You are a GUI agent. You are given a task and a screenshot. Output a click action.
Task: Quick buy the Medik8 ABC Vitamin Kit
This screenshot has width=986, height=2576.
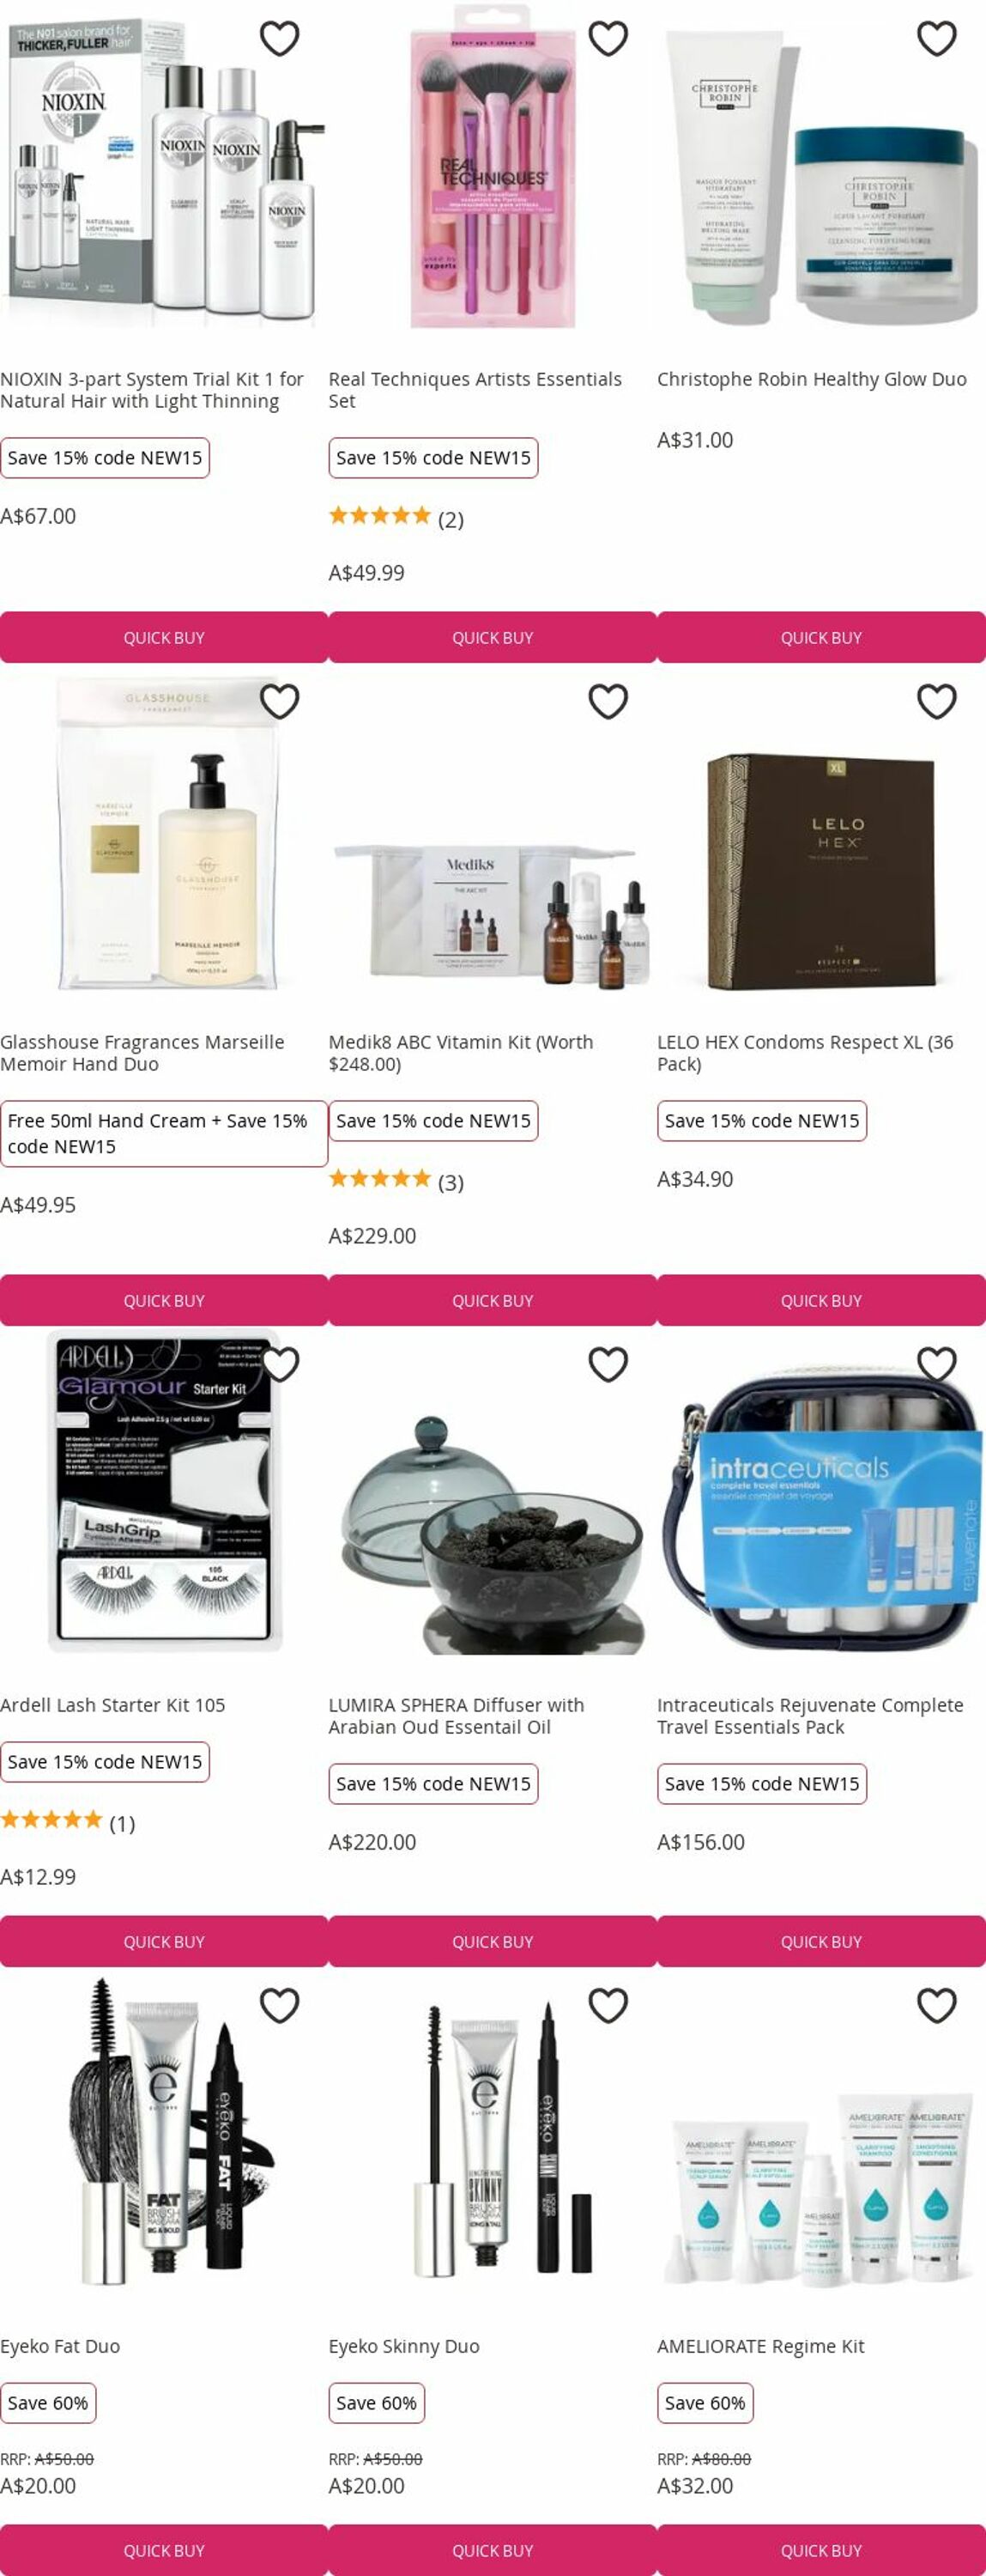493,1301
